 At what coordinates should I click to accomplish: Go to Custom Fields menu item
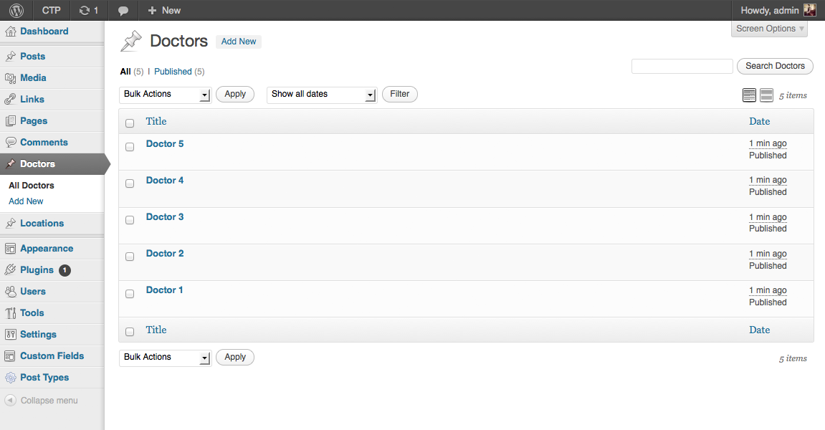point(52,356)
